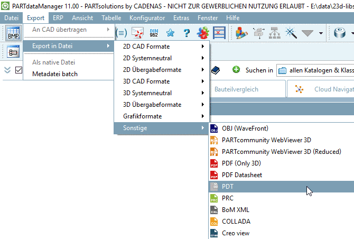Open the Tabelle menu
354x239 pixels.
[111, 18]
